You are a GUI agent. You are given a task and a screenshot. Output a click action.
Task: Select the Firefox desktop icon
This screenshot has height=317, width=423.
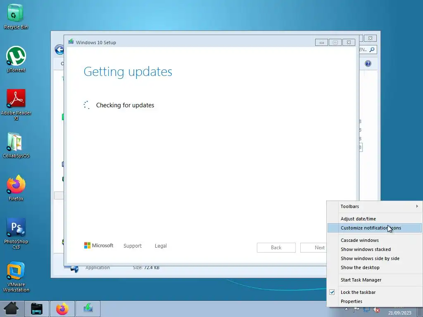16,188
